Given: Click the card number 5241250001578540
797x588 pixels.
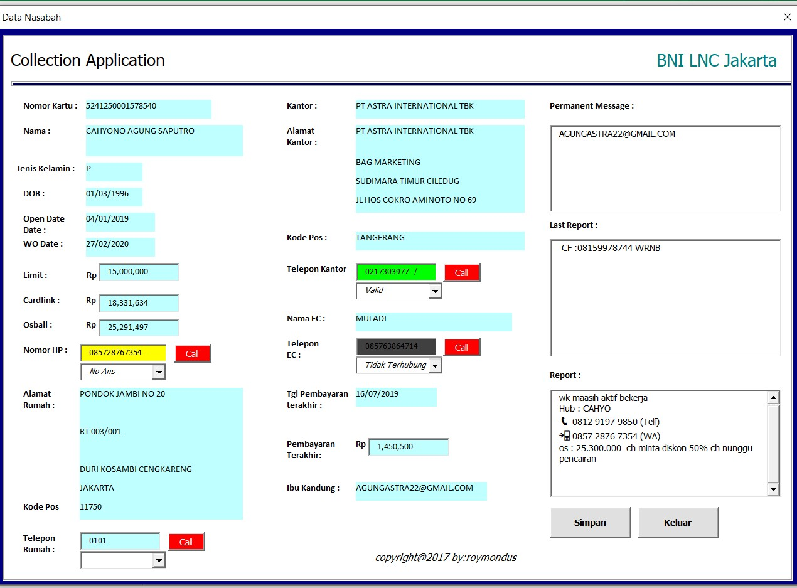Looking at the screenshot, I should click(121, 106).
